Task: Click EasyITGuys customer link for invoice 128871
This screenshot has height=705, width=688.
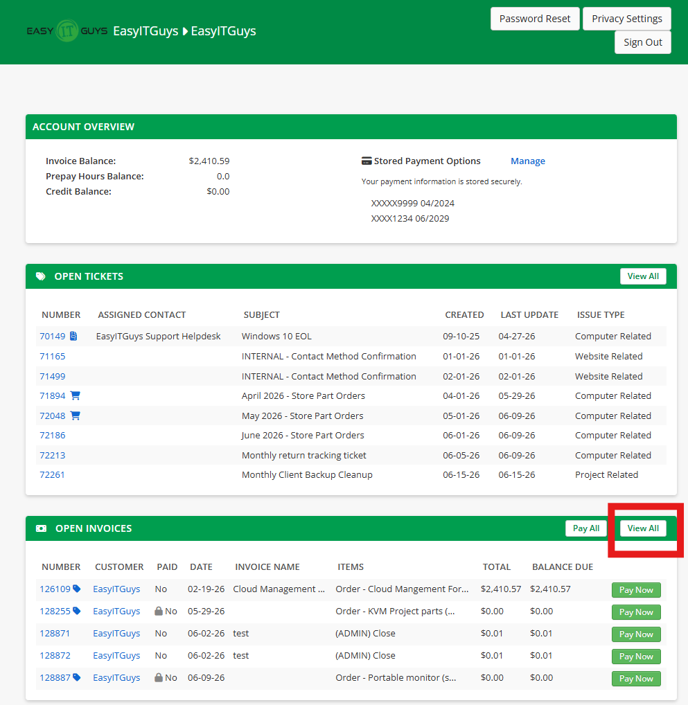Action: point(116,633)
